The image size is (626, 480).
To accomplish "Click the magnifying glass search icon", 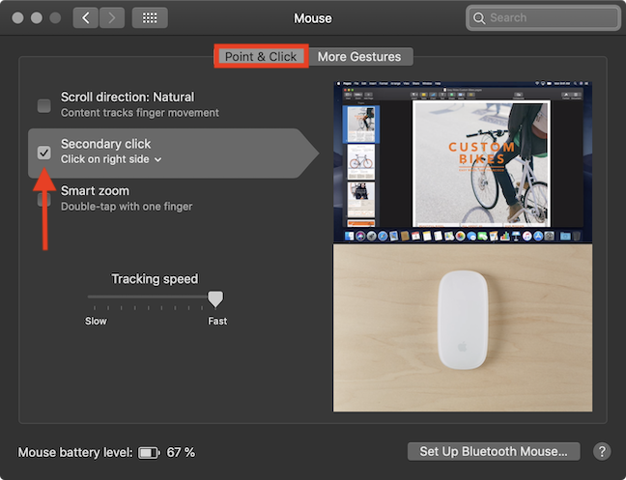I will (x=478, y=17).
